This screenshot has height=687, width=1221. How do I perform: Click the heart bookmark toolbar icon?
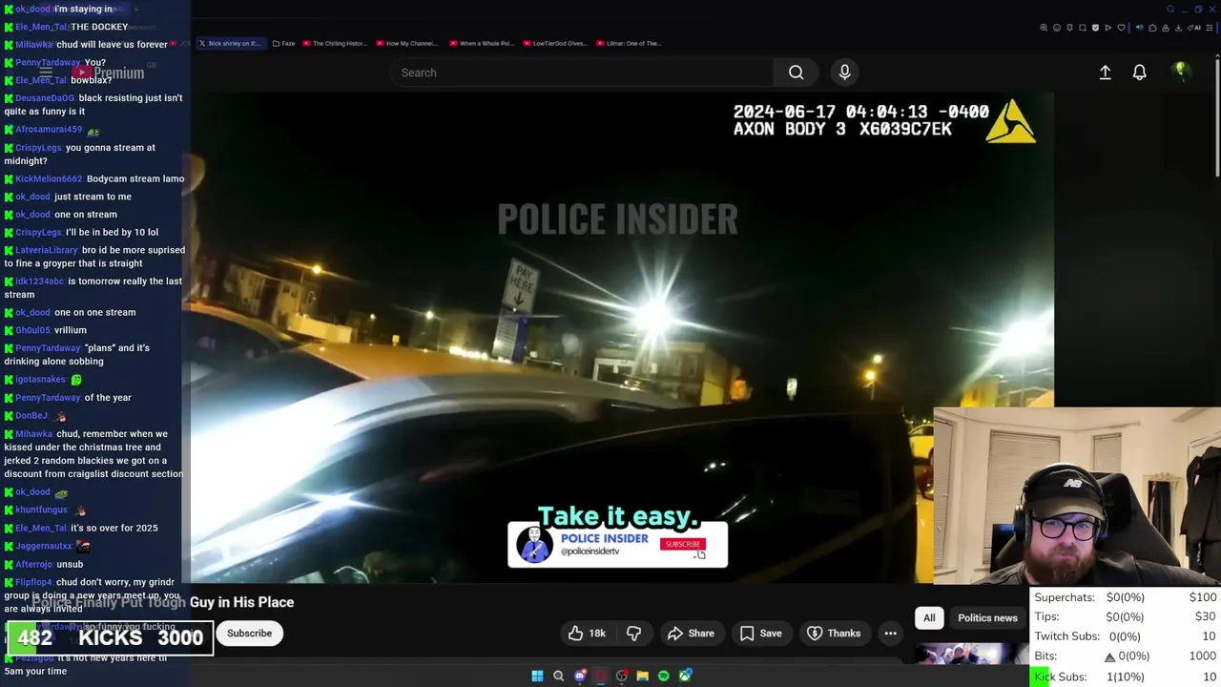click(1121, 28)
